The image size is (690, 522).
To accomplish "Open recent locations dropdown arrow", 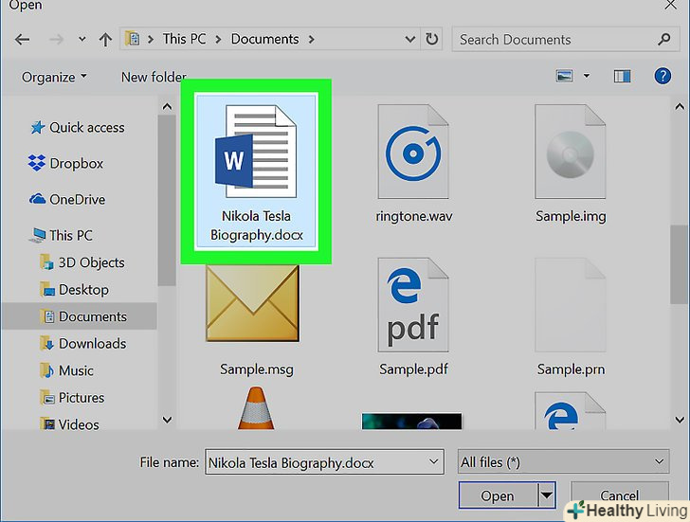I will (82, 39).
